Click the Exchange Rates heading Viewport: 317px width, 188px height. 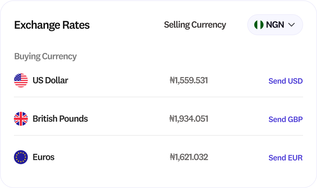click(x=52, y=25)
